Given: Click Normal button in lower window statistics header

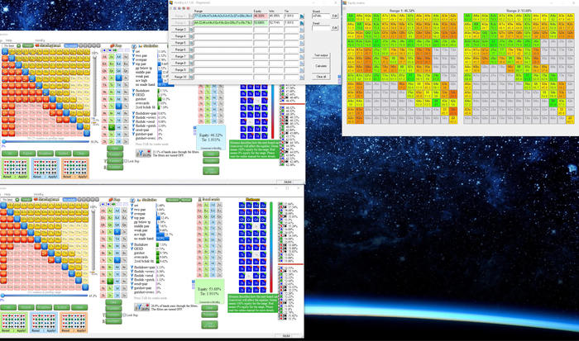Looking at the screenshot, I should [x=186, y=200].
